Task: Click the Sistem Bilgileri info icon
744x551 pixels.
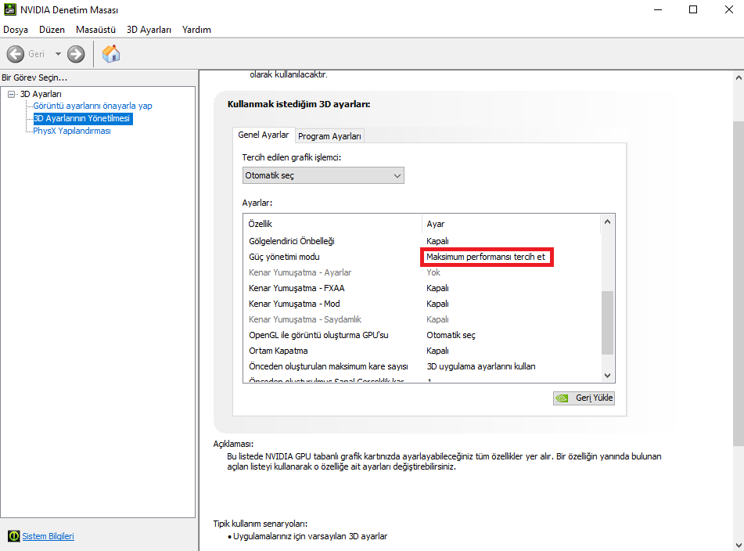Action: coord(14,536)
